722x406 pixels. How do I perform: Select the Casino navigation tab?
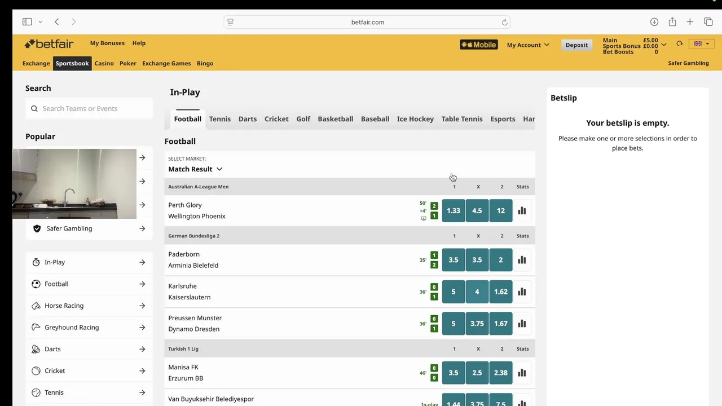point(104,63)
